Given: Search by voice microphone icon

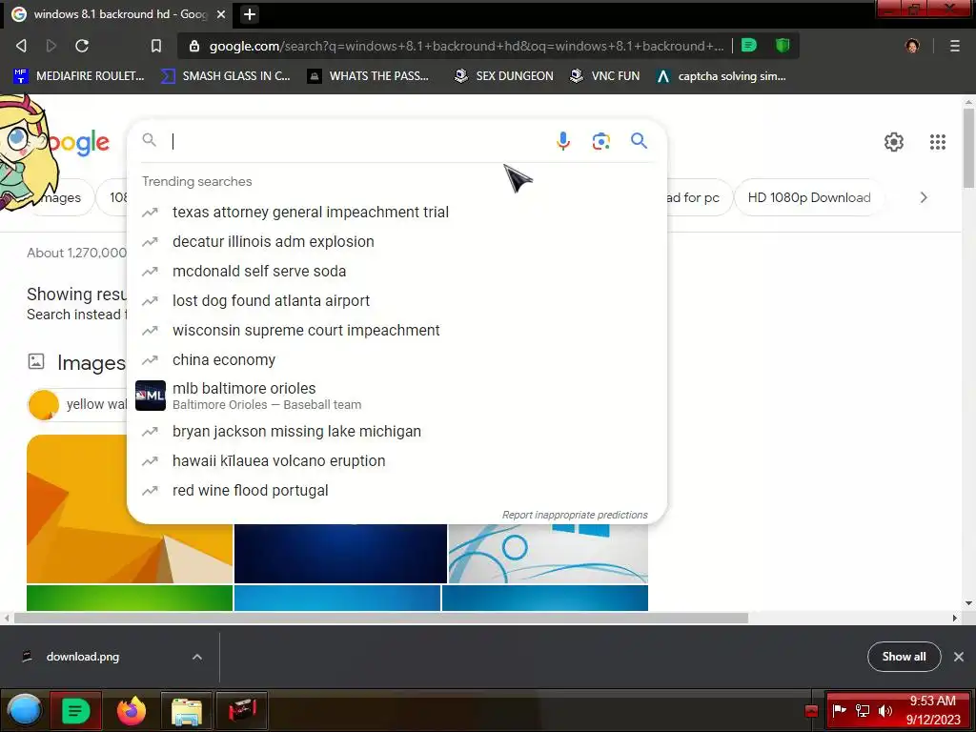Looking at the screenshot, I should pyautogui.click(x=562, y=141).
